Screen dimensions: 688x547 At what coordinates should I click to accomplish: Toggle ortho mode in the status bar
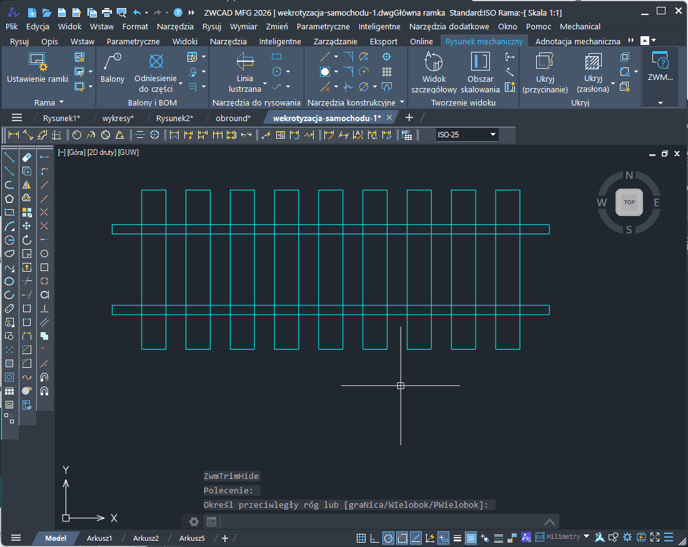374,538
